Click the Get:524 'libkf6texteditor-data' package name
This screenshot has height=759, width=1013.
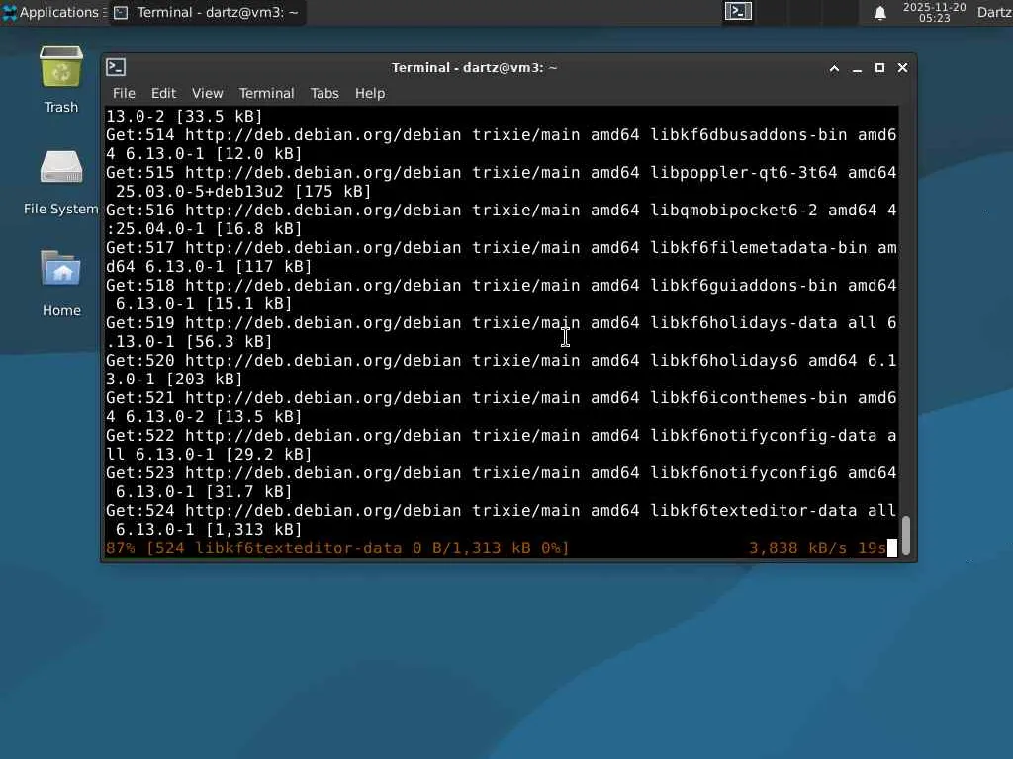click(x=753, y=510)
